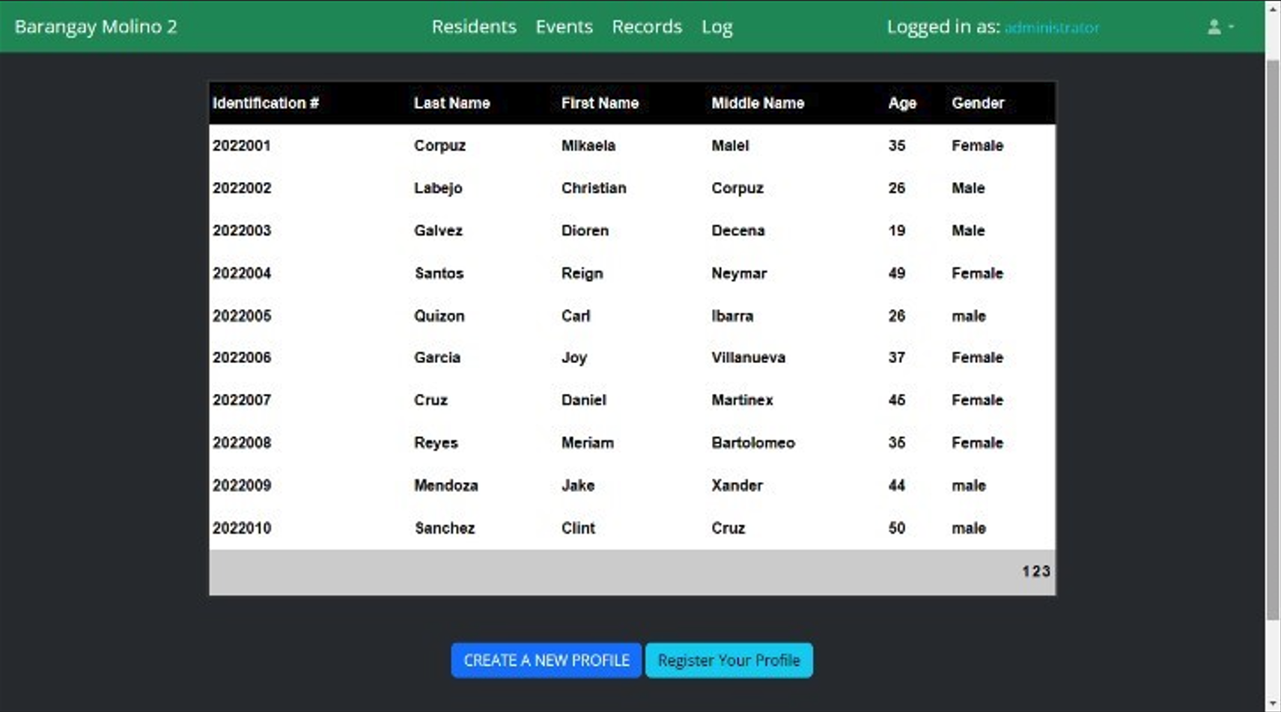Go to the Events page
The height and width of the screenshot is (712, 1281).
(564, 27)
